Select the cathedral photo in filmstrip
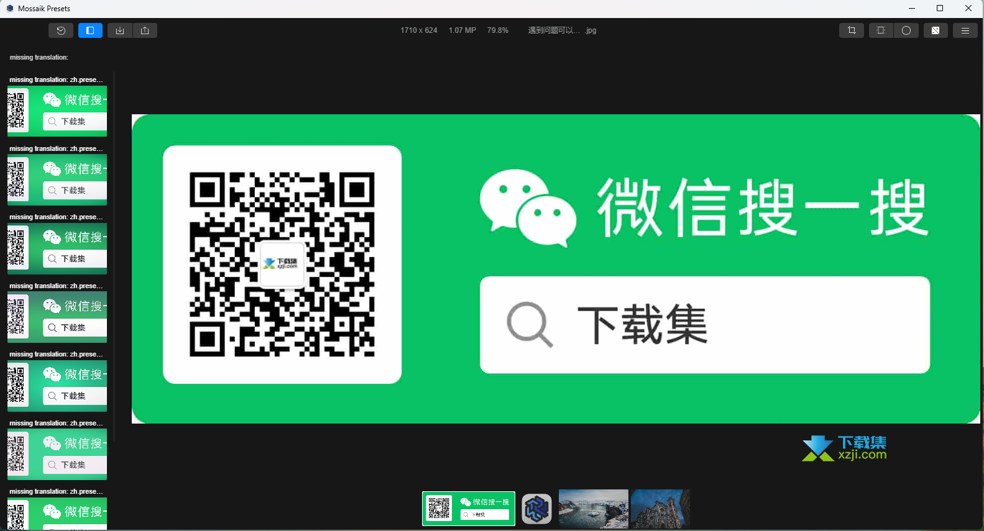The height and width of the screenshot is (531, 984). (x=661, y=509)
